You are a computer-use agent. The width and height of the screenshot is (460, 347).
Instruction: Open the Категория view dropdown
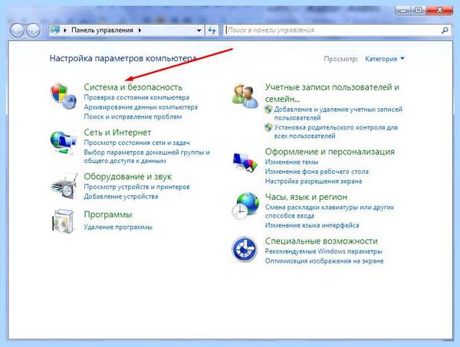[385, 59]
